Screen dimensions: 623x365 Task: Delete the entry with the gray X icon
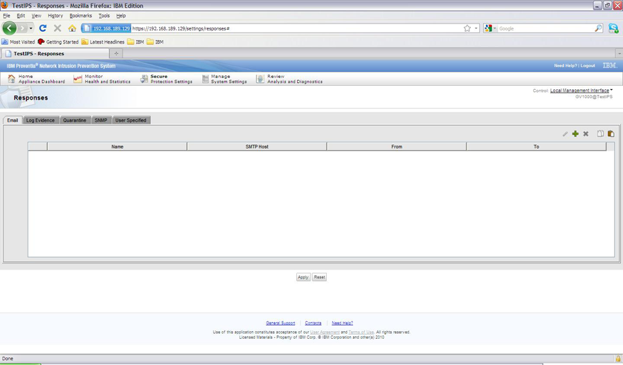click(586, 133)
